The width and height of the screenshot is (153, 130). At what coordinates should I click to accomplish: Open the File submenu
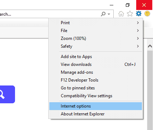[95, 31]
